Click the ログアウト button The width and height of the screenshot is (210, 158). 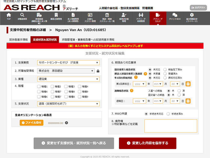tap(198, 8)
